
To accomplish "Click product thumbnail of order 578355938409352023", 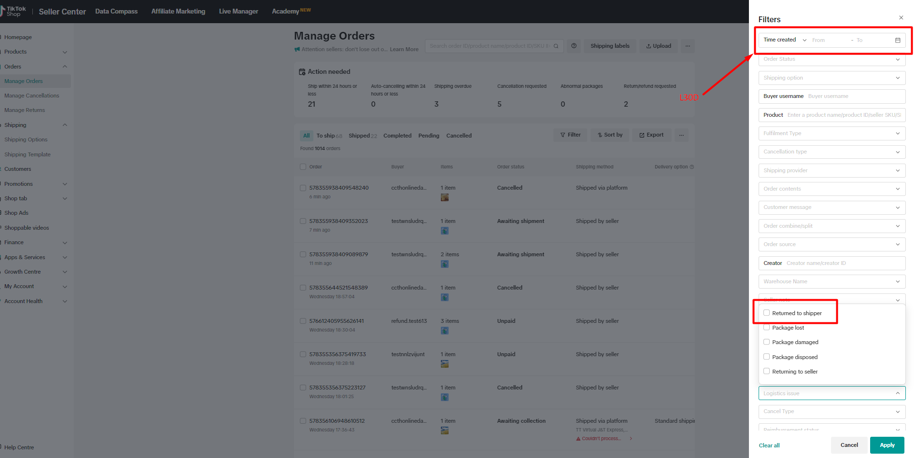I will [x=445, y=231].
